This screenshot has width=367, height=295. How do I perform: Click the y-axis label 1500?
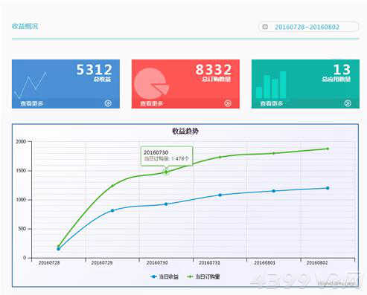pyautogui.click(x=21, y=171)
